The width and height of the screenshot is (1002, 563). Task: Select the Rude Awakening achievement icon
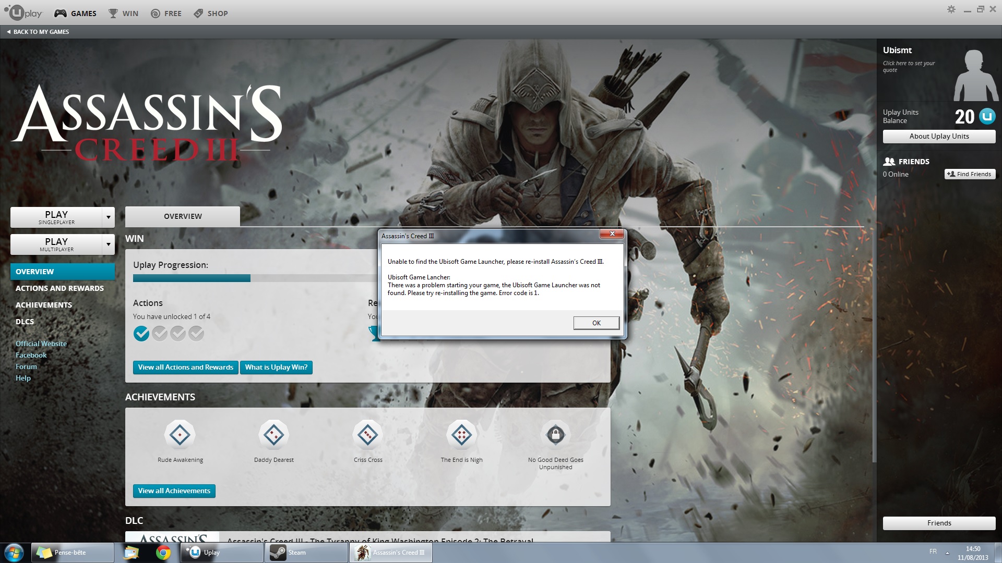(180, 435)
